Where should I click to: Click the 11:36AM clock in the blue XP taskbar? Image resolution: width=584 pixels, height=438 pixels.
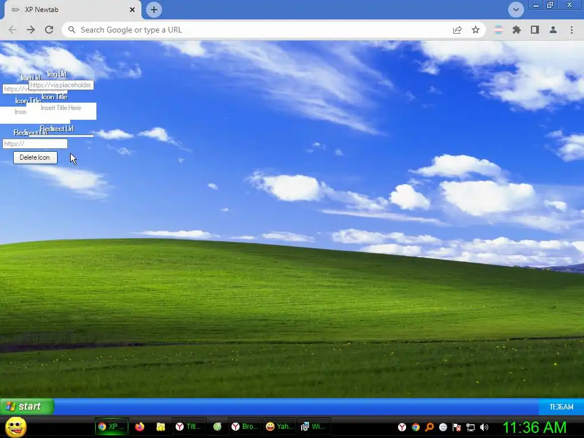pyautogui.click(x=561, y=407)
